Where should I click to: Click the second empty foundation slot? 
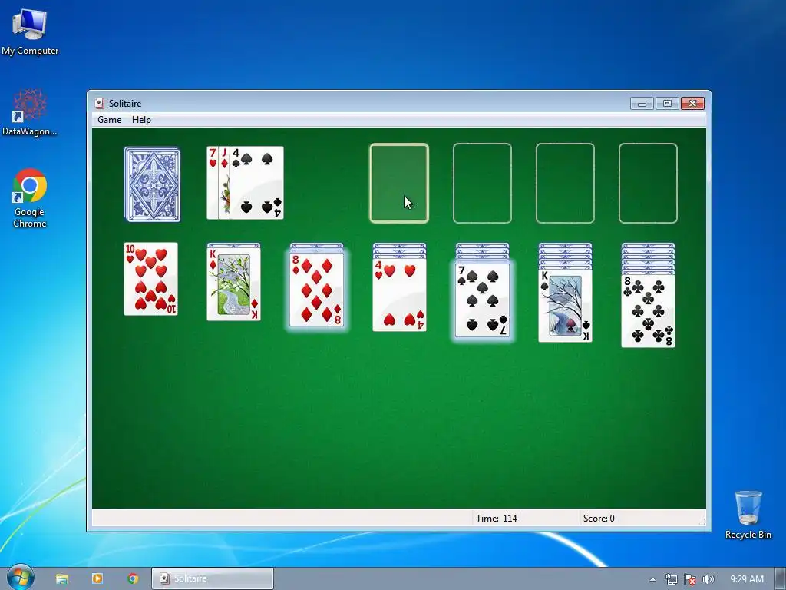pos(482,183)
